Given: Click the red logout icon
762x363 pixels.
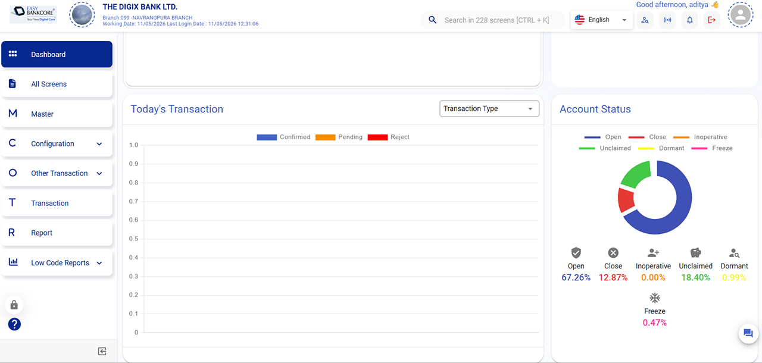Looking at the screenshot, I should pyautogui.click(x=711, y=20).
